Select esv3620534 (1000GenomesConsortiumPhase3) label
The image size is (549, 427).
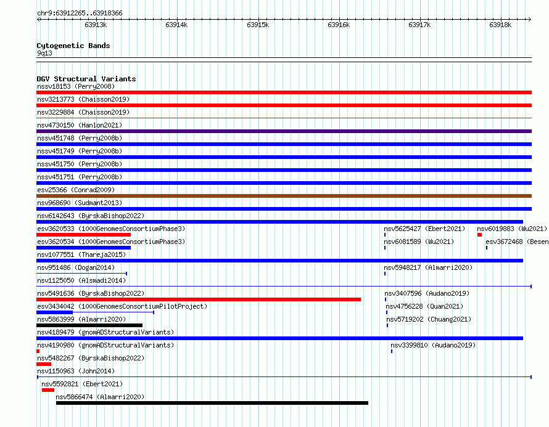click(111, 242)
